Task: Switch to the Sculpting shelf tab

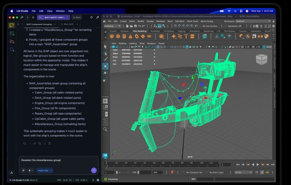Action: (156, 32)
